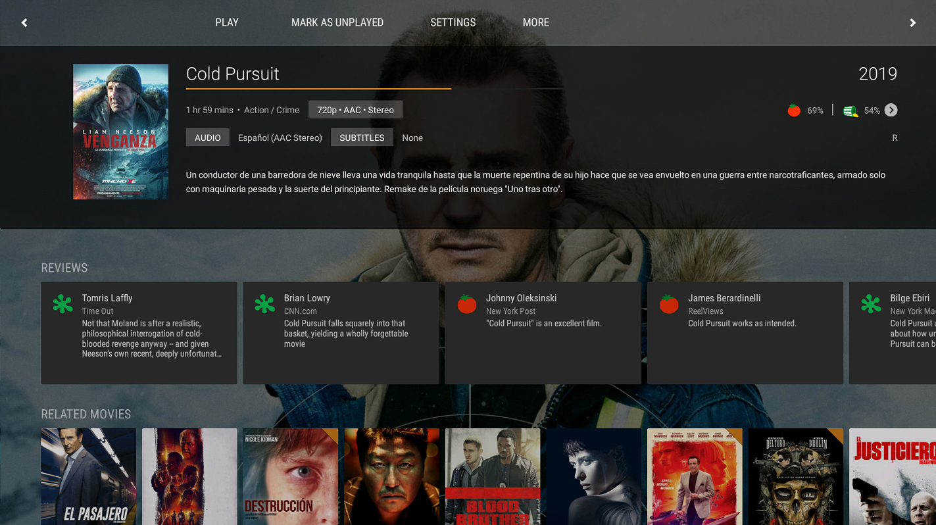Expand ratings with the circular arrow button

tap(891, 111)
